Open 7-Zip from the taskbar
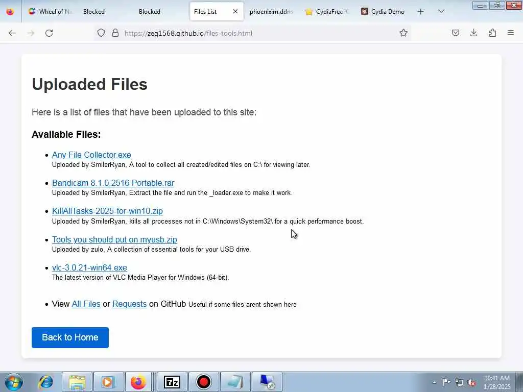Screen dimensions: 523x392 [172, 382]
